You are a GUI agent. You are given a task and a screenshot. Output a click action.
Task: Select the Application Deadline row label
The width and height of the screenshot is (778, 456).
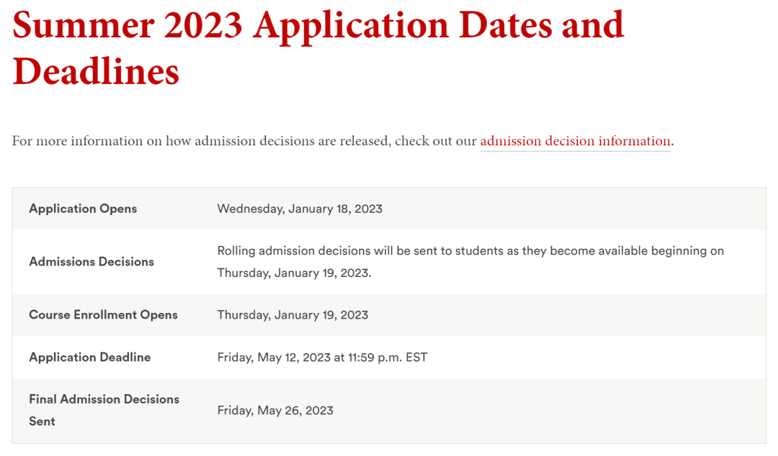[x=90, y=357]
